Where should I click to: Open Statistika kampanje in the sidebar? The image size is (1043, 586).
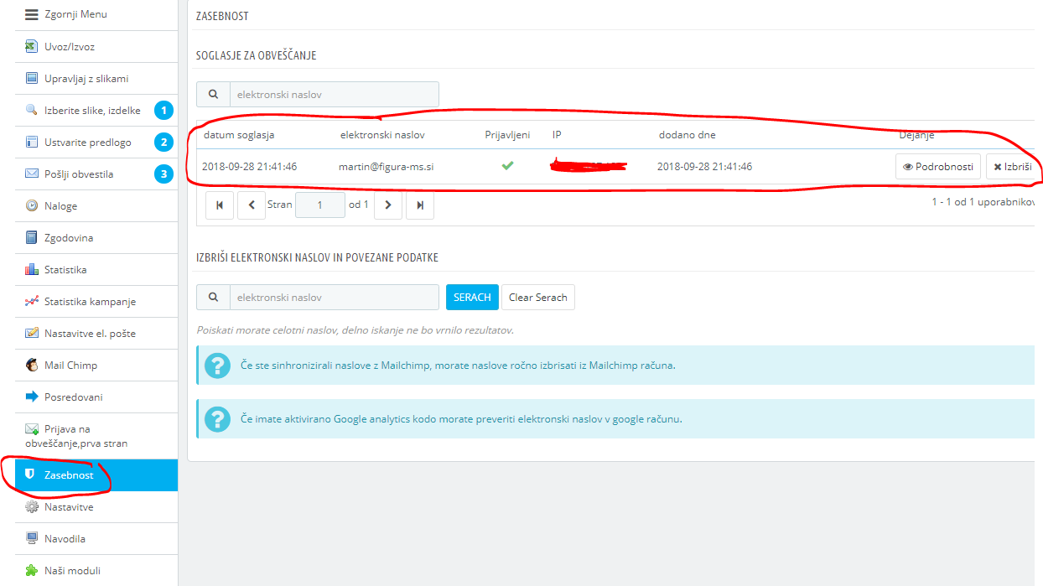point(96,302)
